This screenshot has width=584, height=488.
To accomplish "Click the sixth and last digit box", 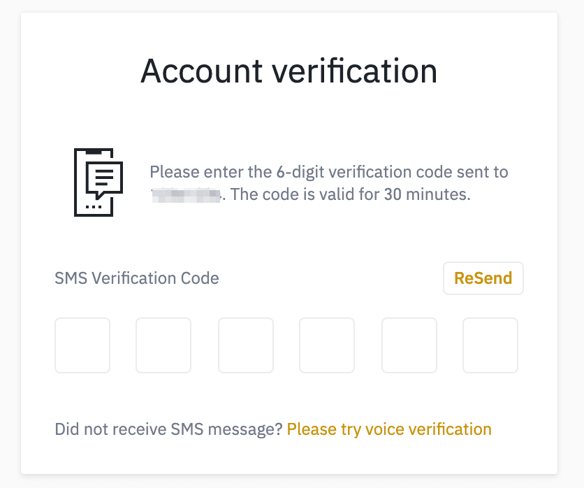I will tap(490, 345).
